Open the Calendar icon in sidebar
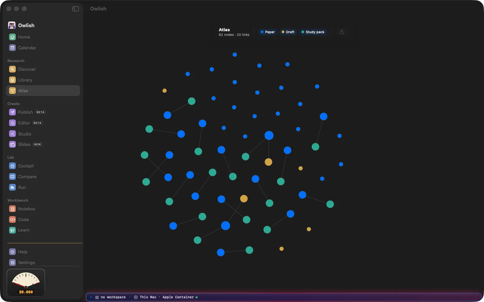Image resolution: width=484 pixels, height=302 pixels. click(x=12, y=48)
